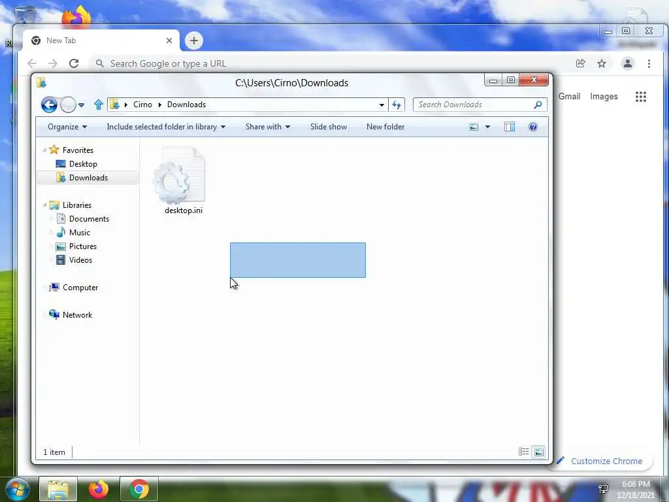
Task: Select Computer in navigation pane
Action: click(x=80, y=288)
